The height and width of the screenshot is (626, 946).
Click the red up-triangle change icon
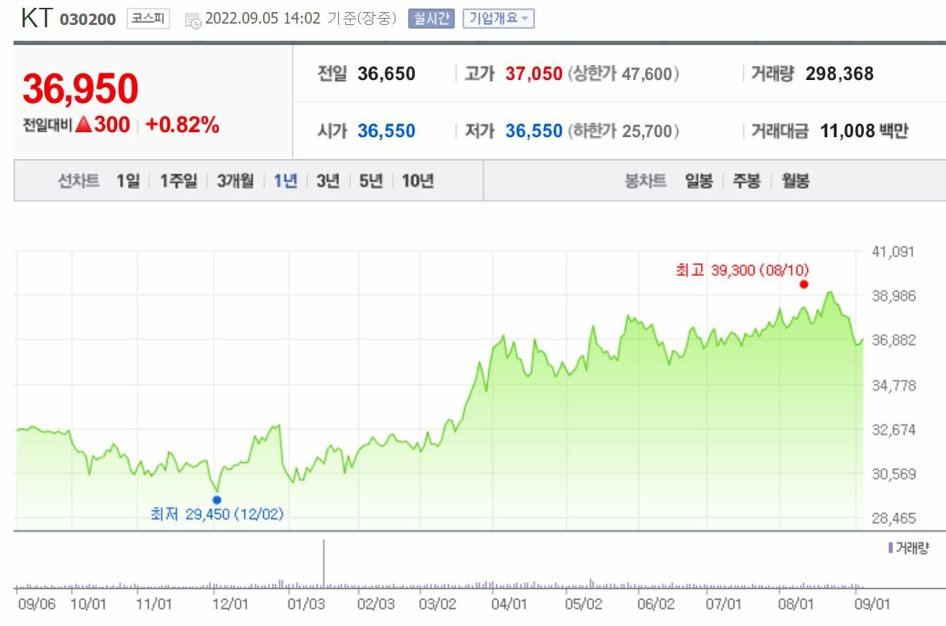pos(84,125)
